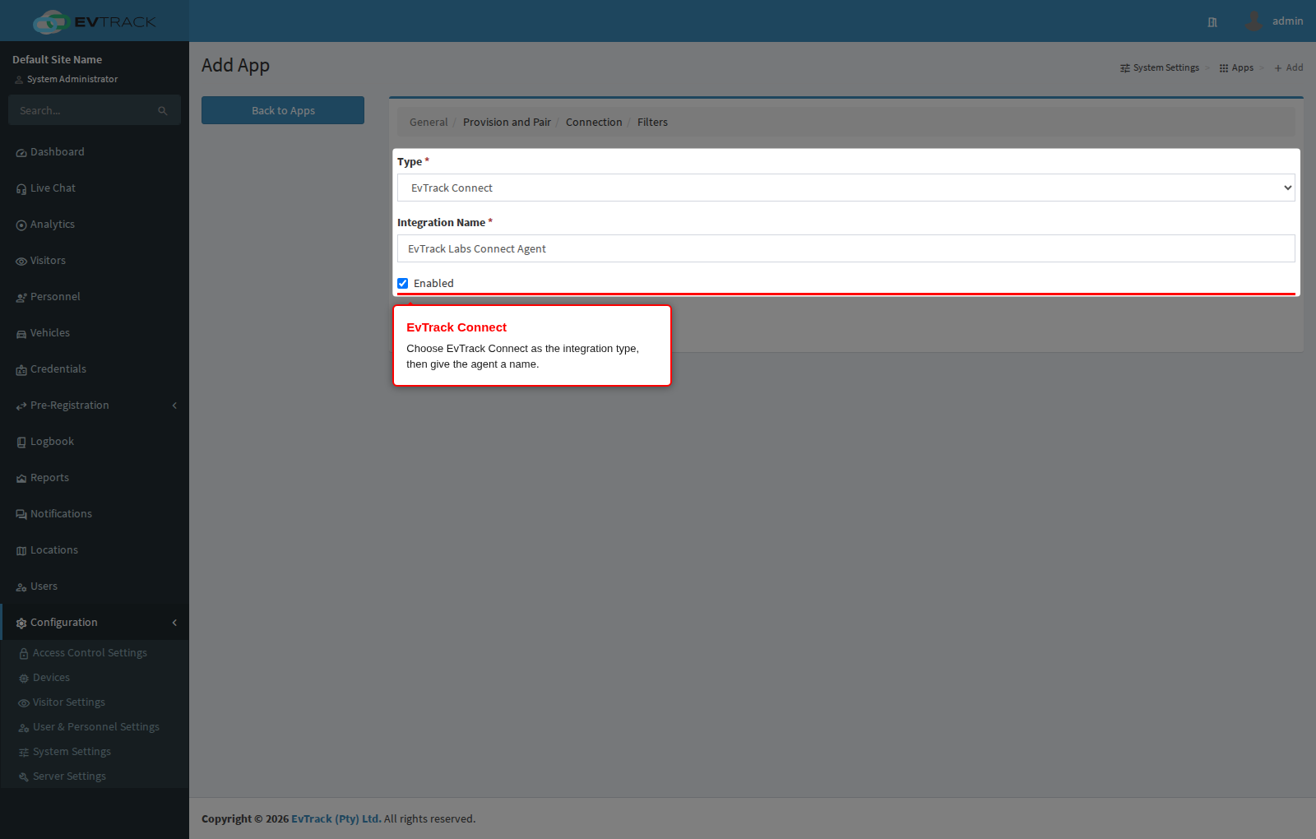Click the Default Site Name heading
The width and height of the screenshot is (1316, 839).
[x=58, y=60]
